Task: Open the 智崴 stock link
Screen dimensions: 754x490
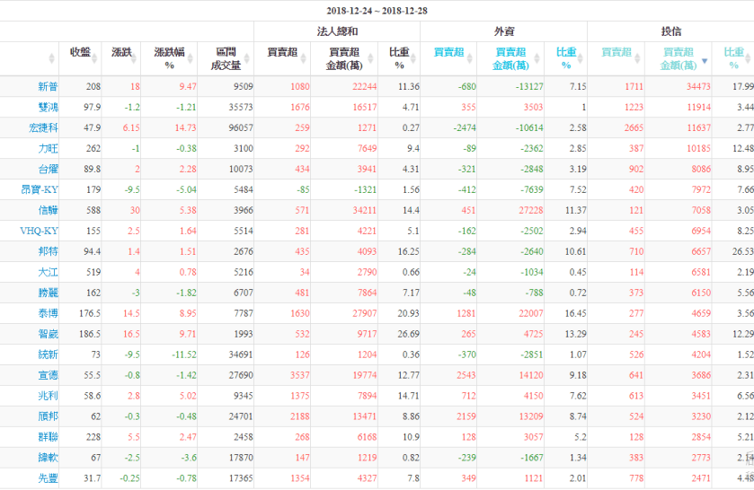Action: [x=48, y=333]
